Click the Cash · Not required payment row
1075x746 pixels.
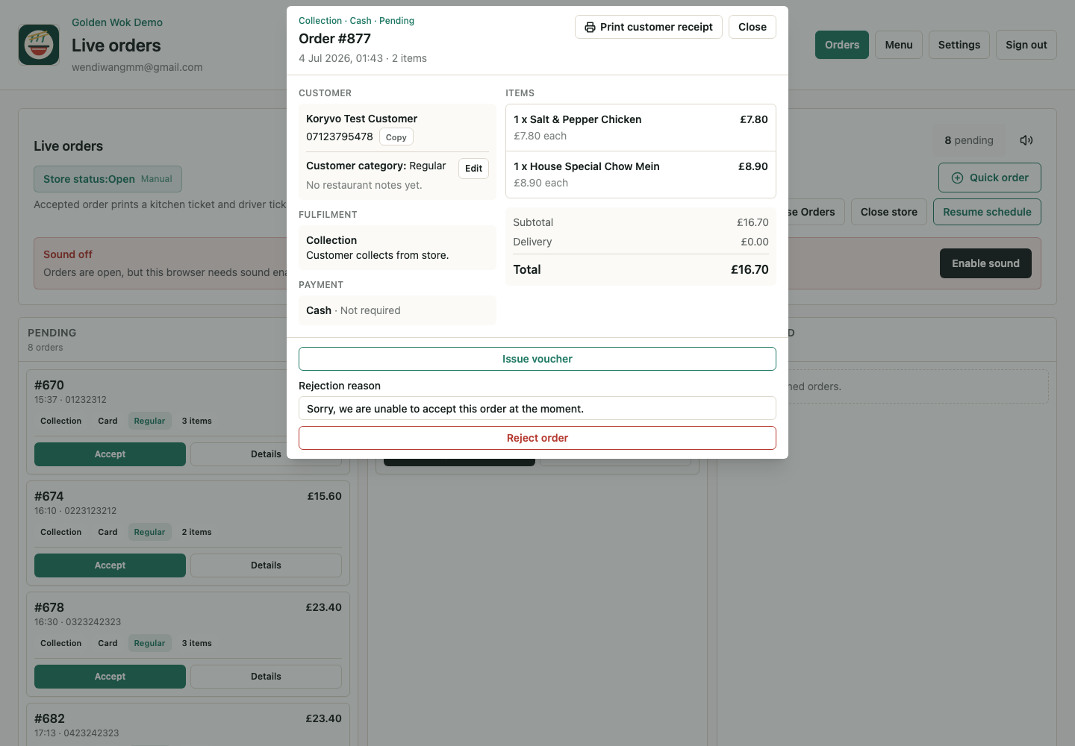397,310
